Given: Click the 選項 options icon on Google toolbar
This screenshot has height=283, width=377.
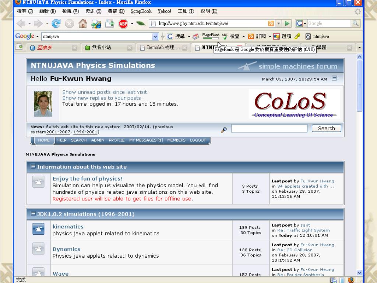Looking at the screenshot, I should (276, 36).
